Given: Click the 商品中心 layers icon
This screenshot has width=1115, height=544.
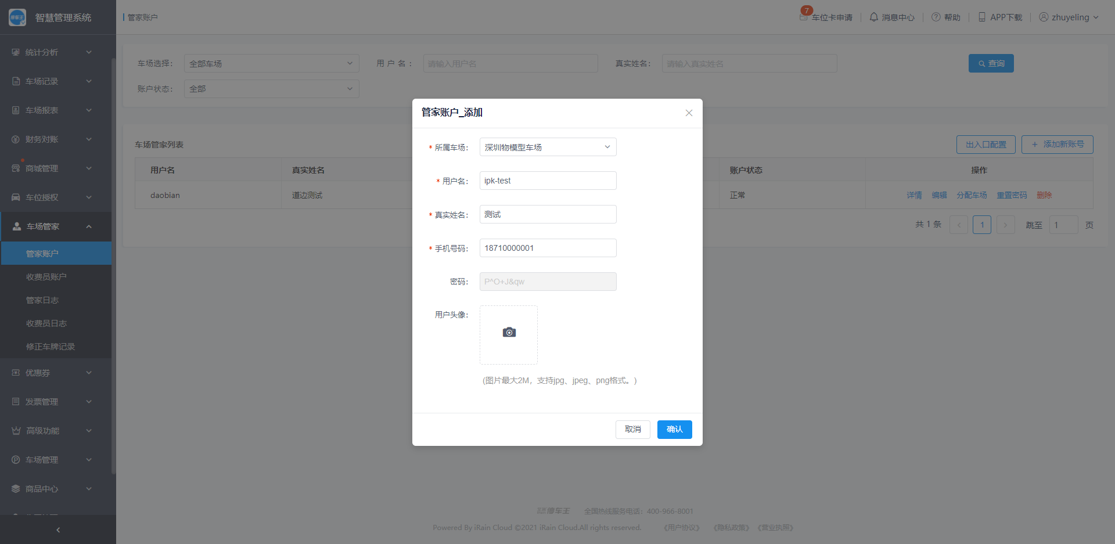Looking at the screenshot, I should point(16,489).
